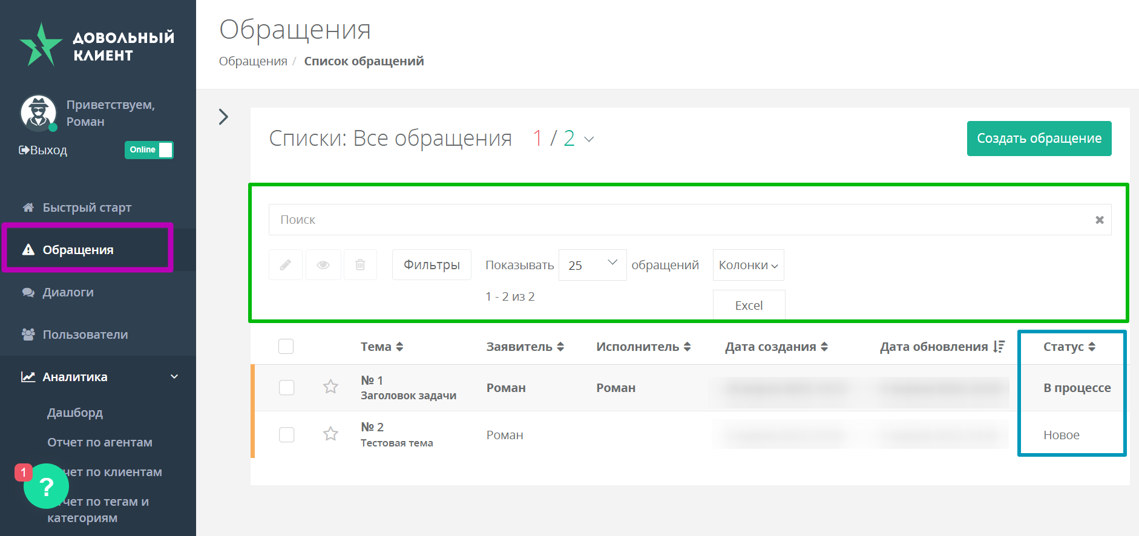Clear search with the X icon
This screenshot has width=1139, height=536.
tap(1099, 220)
